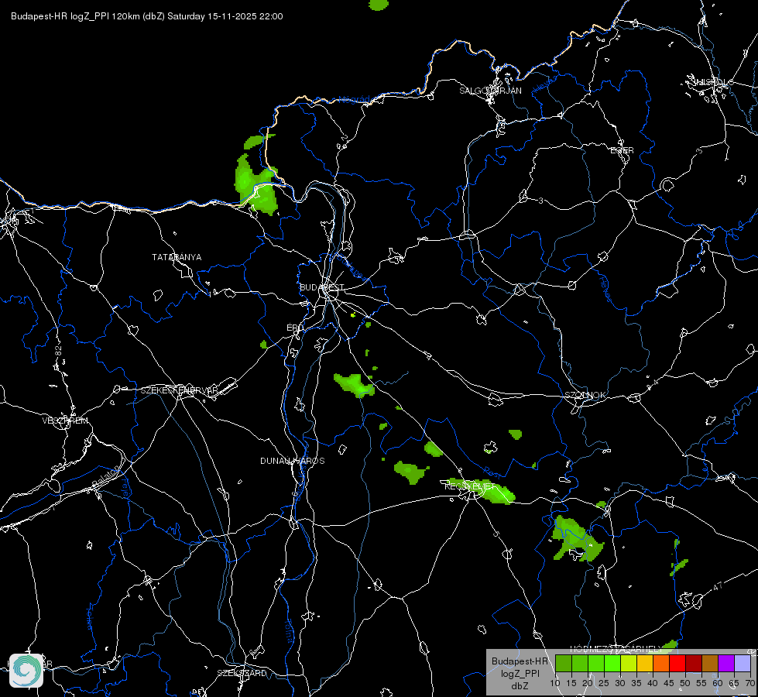Click the TATABANYA city label
This screenshot has height=697, width=758.
tap(177, 257)
